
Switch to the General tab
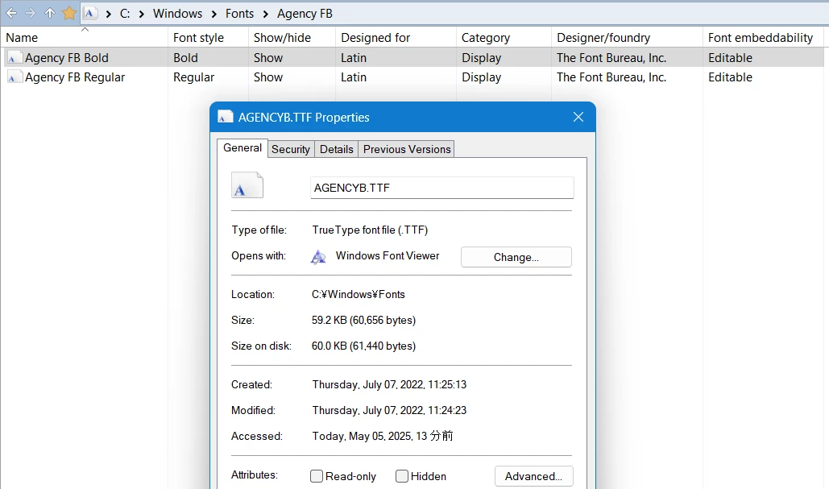coord(242,148)
